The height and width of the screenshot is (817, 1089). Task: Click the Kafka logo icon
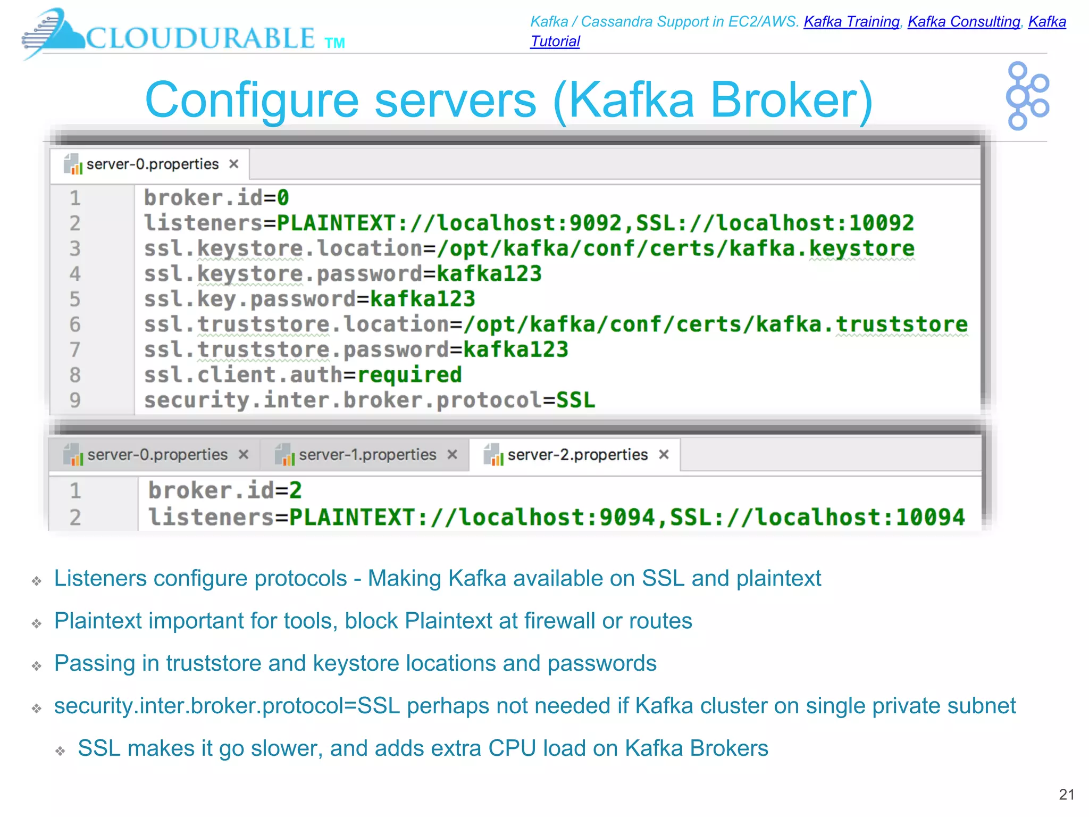[1027, 96]
